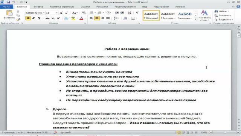Click the bulleted list icon
241x136 pixels.
91,13
